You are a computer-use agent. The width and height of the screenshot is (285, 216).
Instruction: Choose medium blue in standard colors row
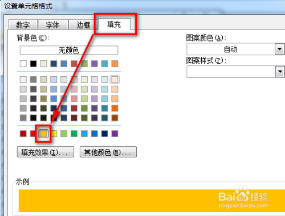pos(95,134)
